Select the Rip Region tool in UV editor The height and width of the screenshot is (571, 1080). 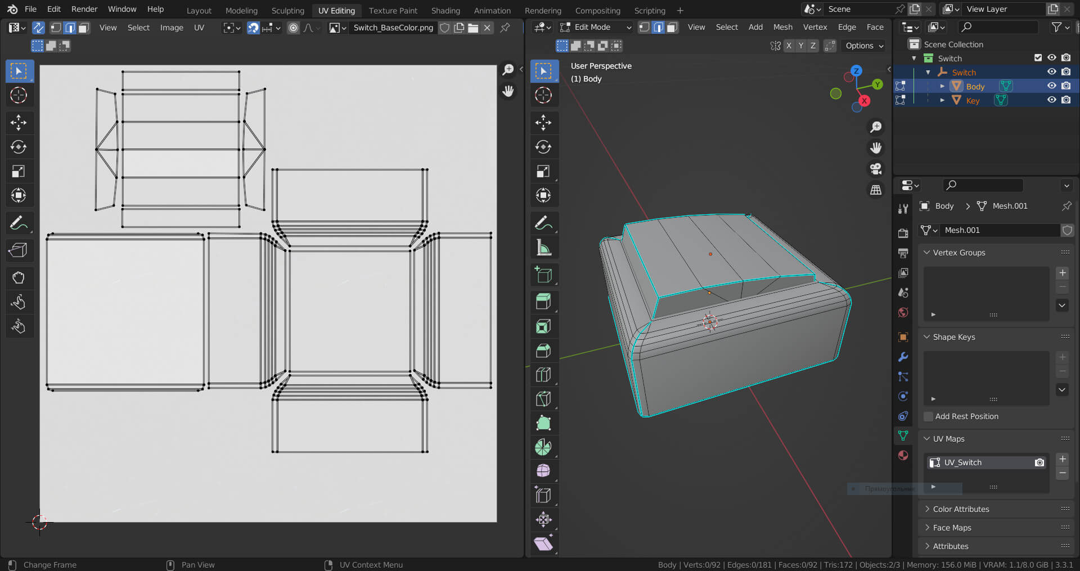click(x=19, y=250)
